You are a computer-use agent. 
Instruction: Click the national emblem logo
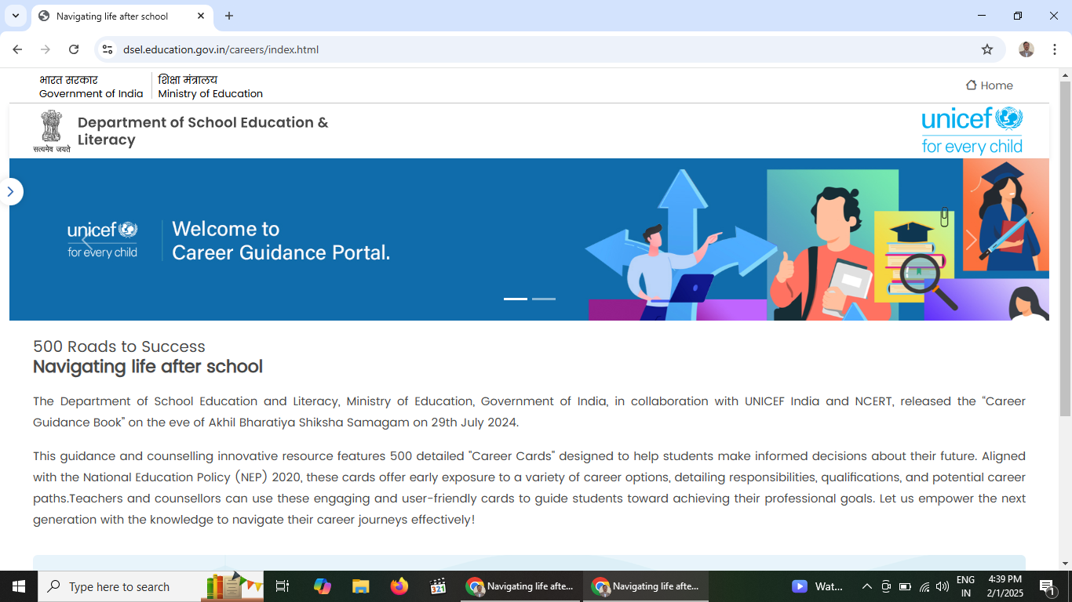pos(52,131)
